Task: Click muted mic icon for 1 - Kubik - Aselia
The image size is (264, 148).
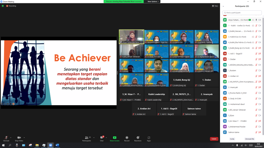Action: [256, 25]
